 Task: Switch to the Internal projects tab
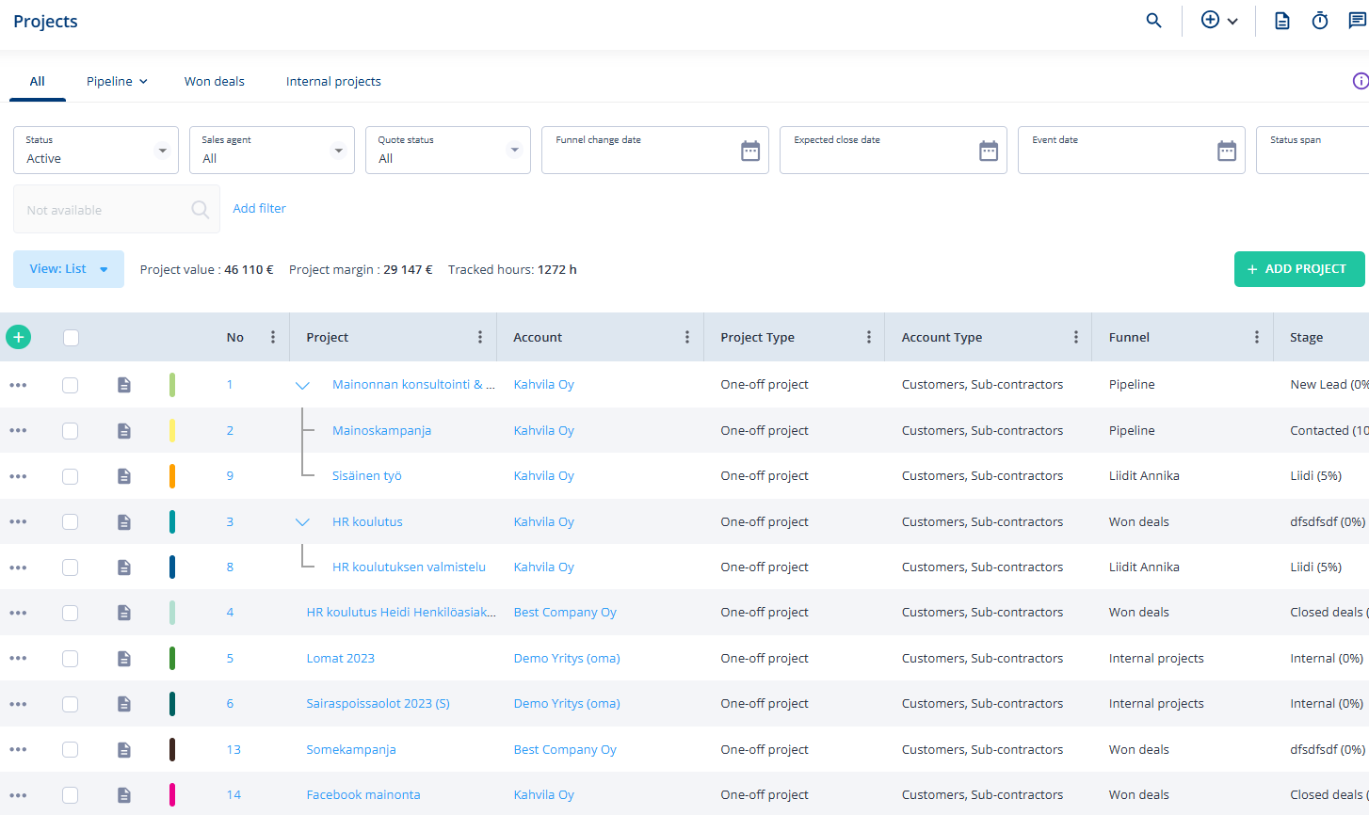click(333, 81)
